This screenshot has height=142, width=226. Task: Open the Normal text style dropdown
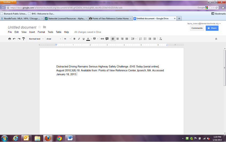(x=36, y=39)
